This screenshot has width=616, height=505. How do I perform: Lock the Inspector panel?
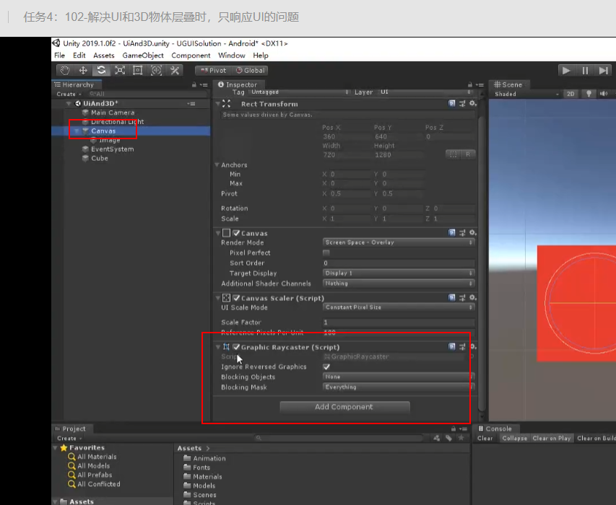click(x=470, y=84)
